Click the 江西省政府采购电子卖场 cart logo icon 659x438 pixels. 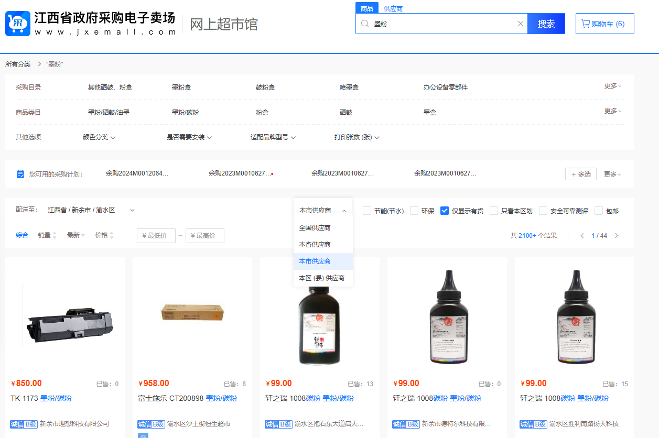(18, 24)
